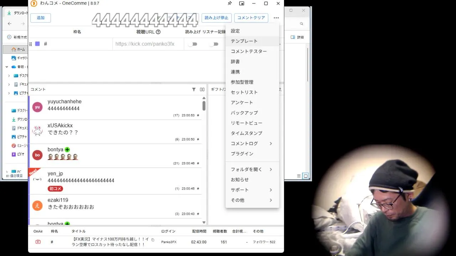
Task: Click the comment list scrollbar thumb
Action: point(204,106)
